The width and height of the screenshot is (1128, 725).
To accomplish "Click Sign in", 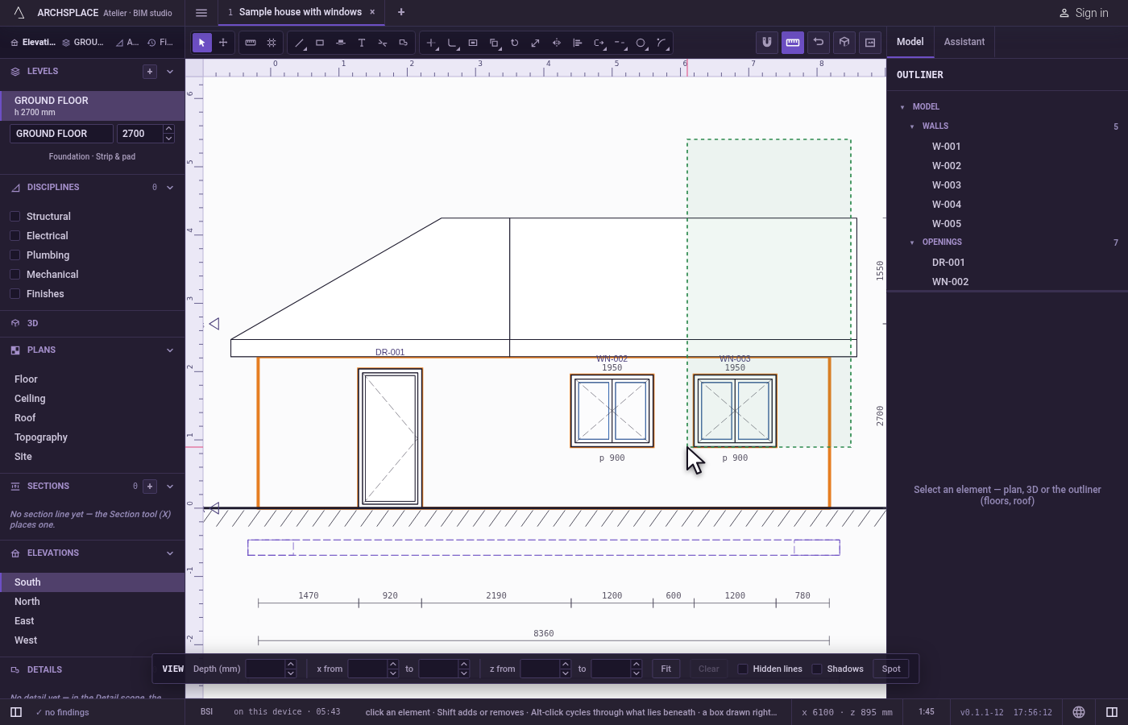I will (x=1085, y=13).
